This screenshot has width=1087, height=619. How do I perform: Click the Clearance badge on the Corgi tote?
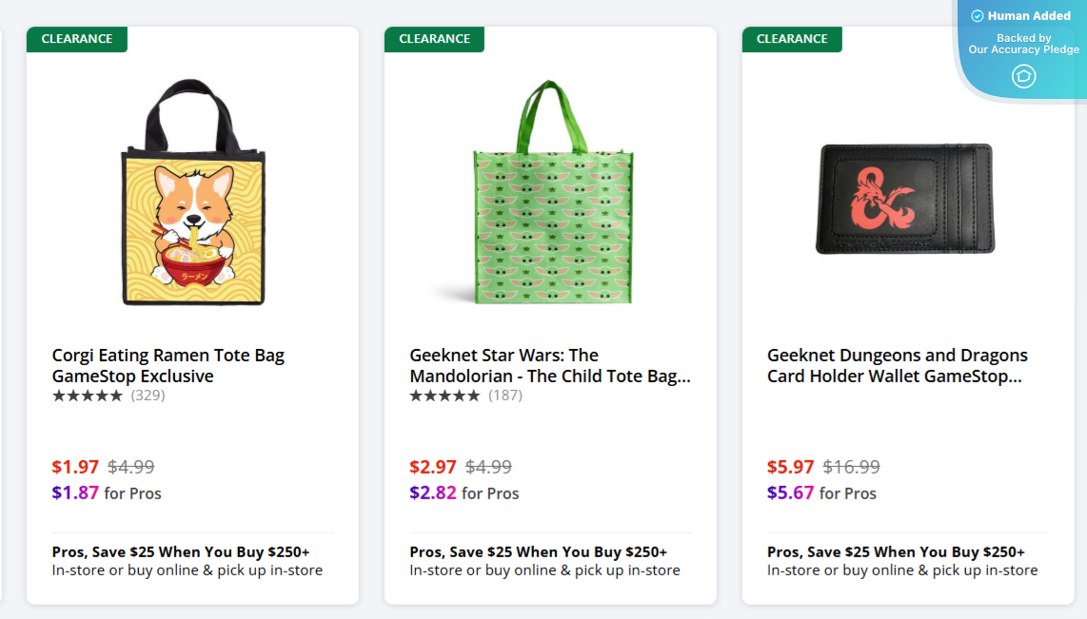pos(77,39)
